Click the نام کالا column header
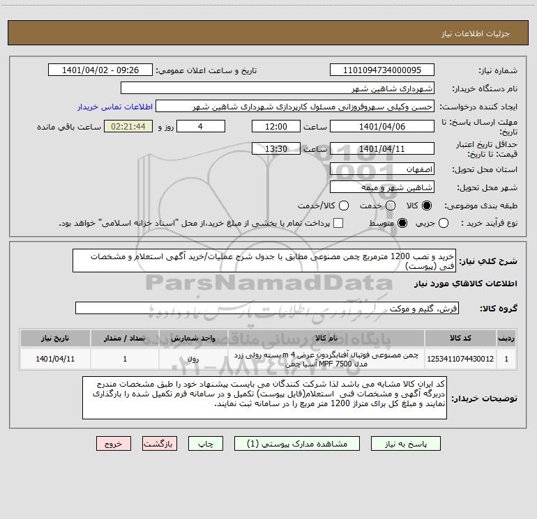The width and height of the screenshot is (537, 519). pyautogui.click(x=326, y=338)
